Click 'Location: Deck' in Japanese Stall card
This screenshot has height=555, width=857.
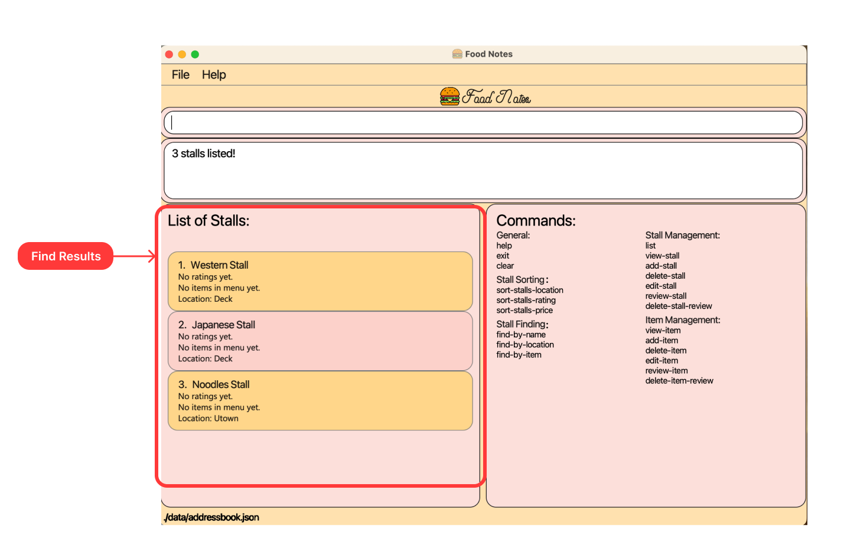(x=206, y=358)
